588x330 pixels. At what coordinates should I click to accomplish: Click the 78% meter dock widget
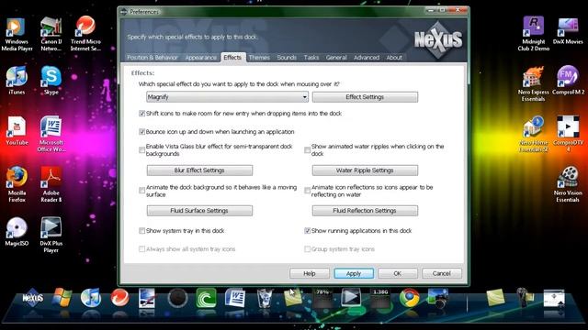click(322, 298)
